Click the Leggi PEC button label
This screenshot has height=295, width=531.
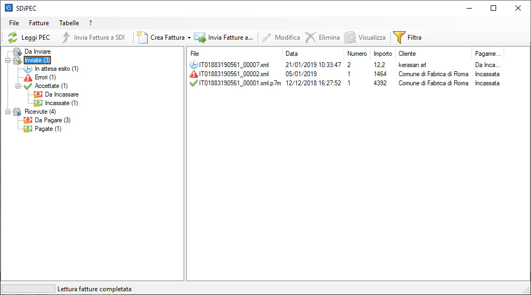(x=35, y=38)
